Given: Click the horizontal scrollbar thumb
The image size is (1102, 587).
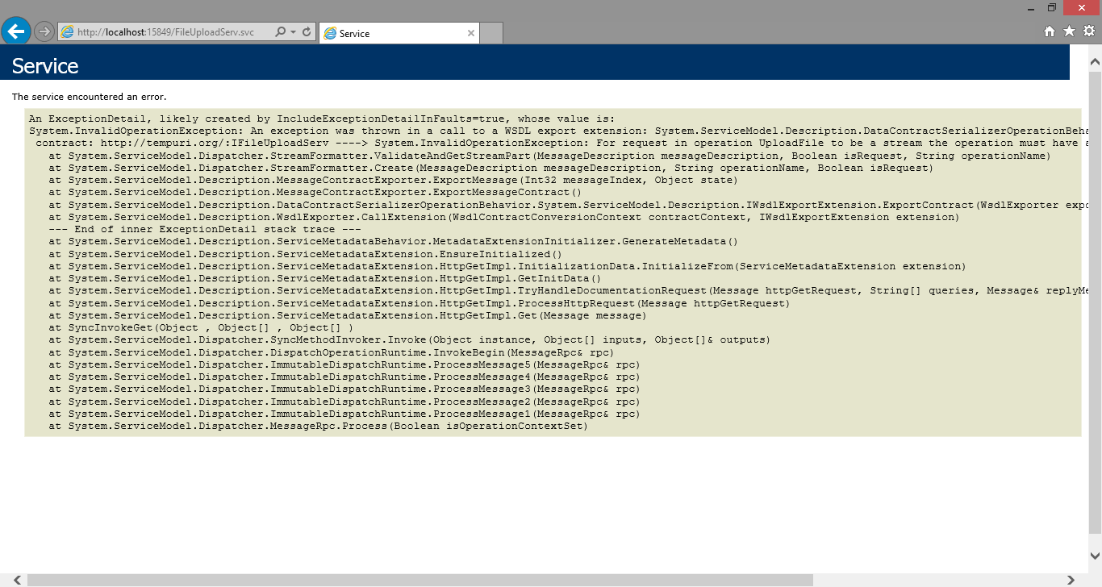Looking at the screenshot, I should 420,580.
